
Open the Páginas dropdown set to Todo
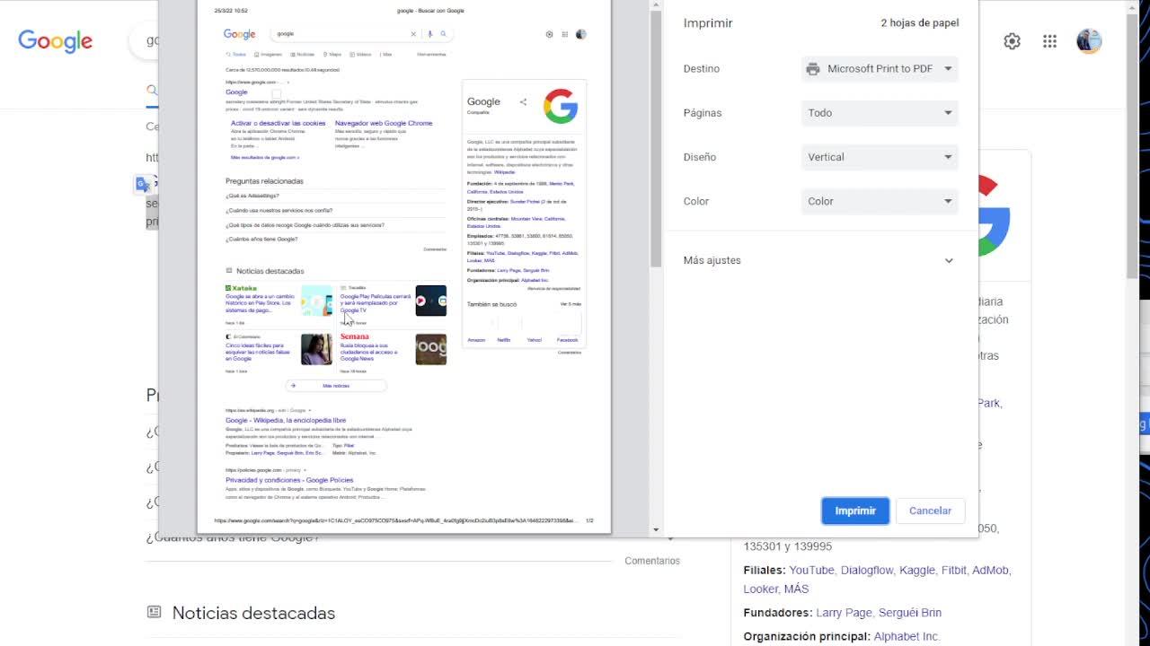[x=880, y=113]
